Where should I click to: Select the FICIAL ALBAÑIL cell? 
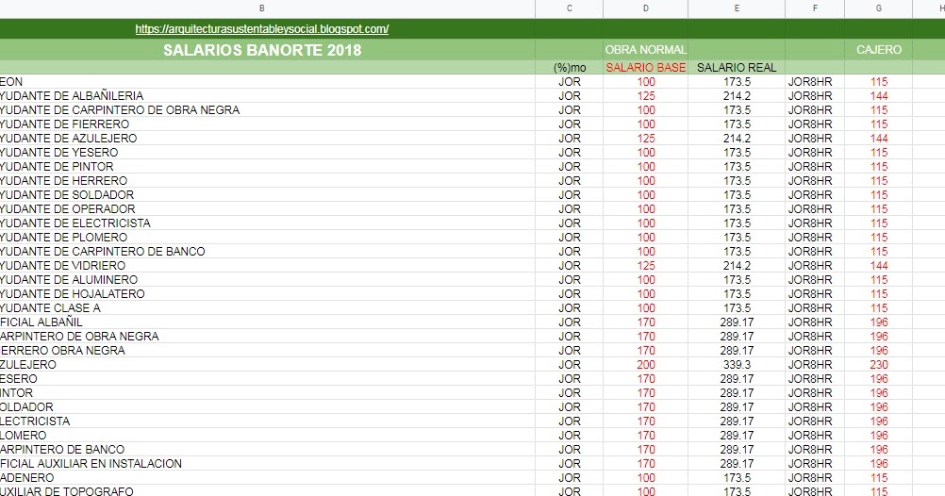point(267,322)
